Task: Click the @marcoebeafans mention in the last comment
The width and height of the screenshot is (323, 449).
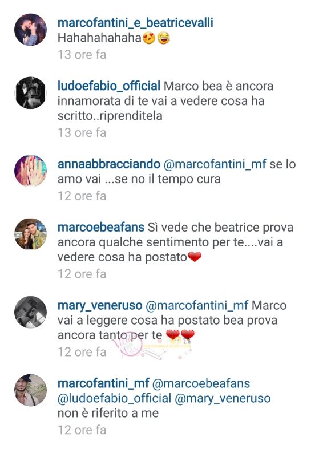Action: 201,384
